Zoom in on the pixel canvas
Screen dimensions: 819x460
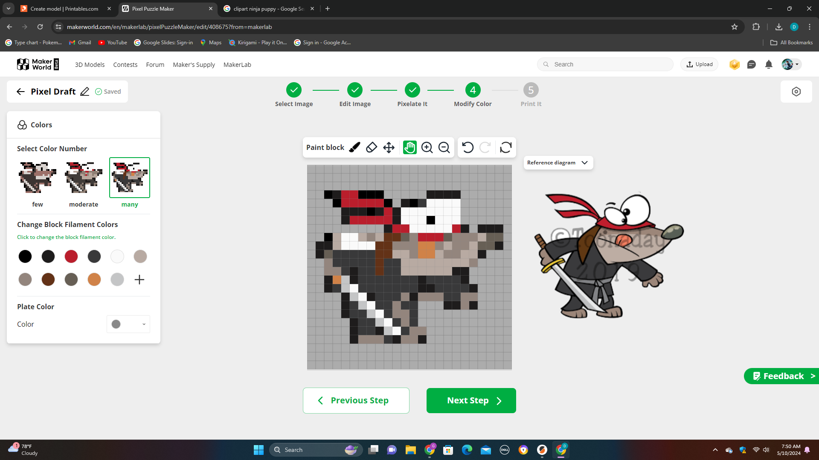(x=427, y=147)
